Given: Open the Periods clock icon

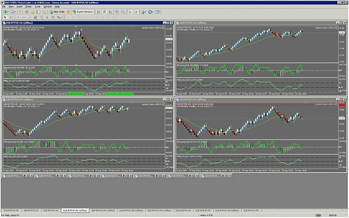Looking at the screenshot, I should click(x=150, y=12).
